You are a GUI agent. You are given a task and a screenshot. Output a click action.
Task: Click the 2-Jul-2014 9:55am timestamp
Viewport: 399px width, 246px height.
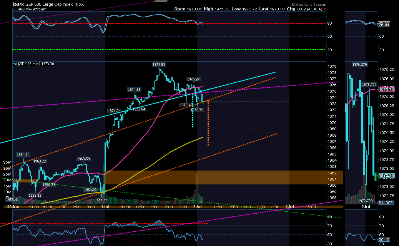pos(29,9)
